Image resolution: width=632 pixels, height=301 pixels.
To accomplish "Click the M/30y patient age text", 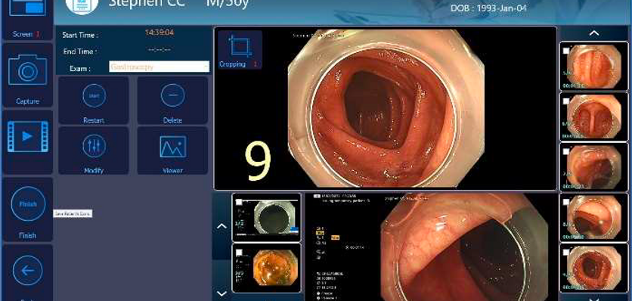I will click(x=228, y=3).
